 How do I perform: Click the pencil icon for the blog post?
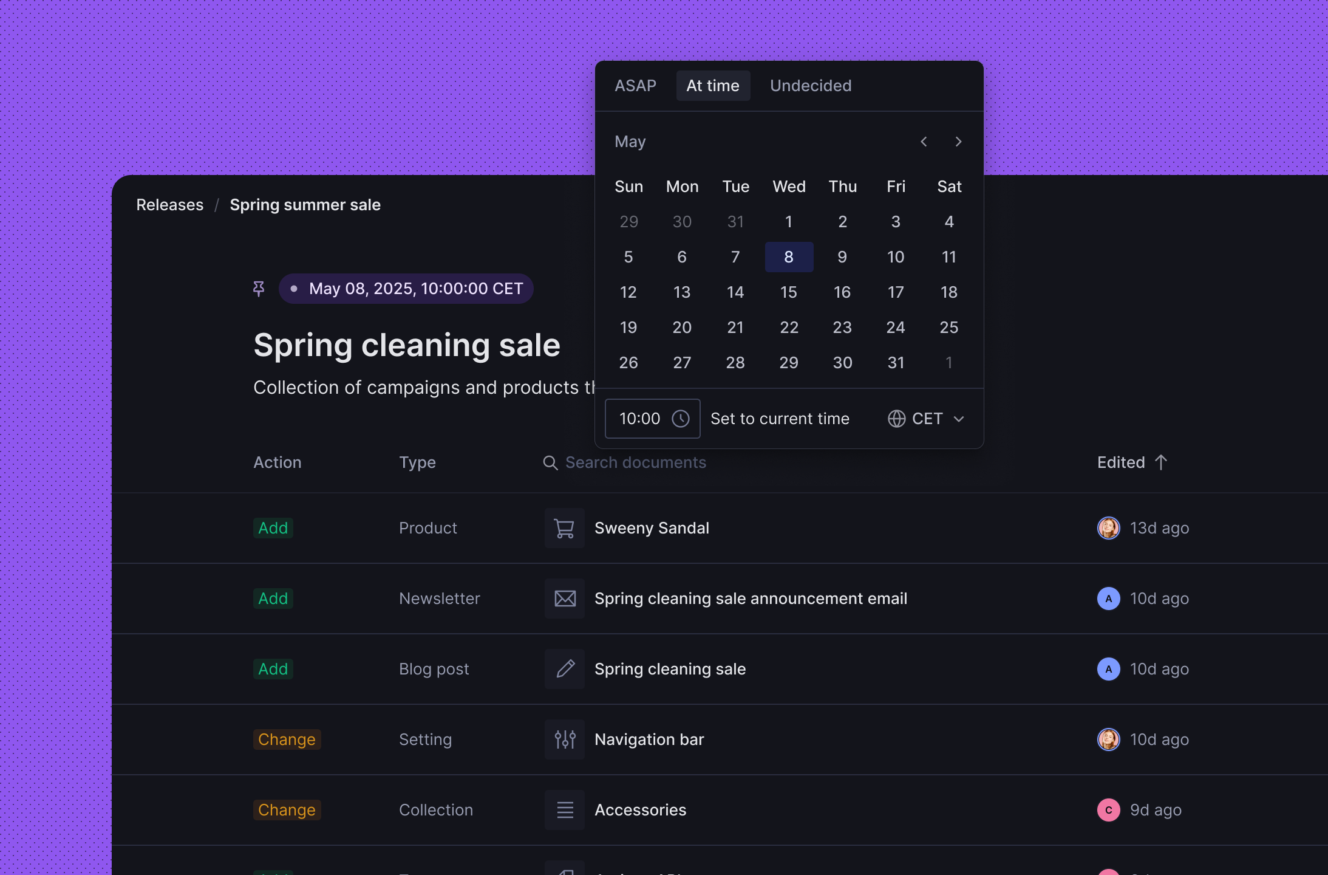pos(565,669)
